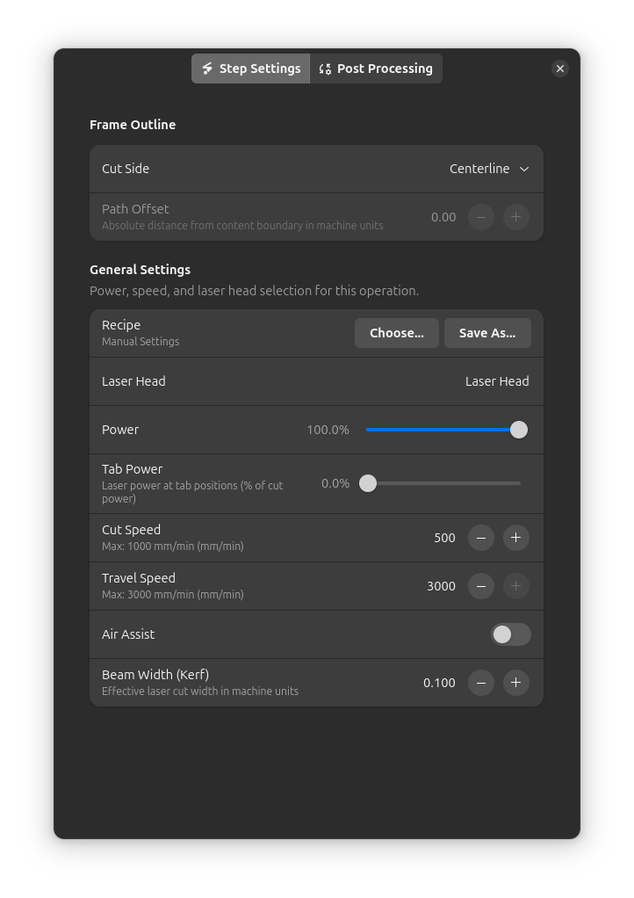Image resolution: width=634 pixels, height=898 pixels.
Task: Decrease Travel Speed with minus icon
Action: [x=481, y=586]
